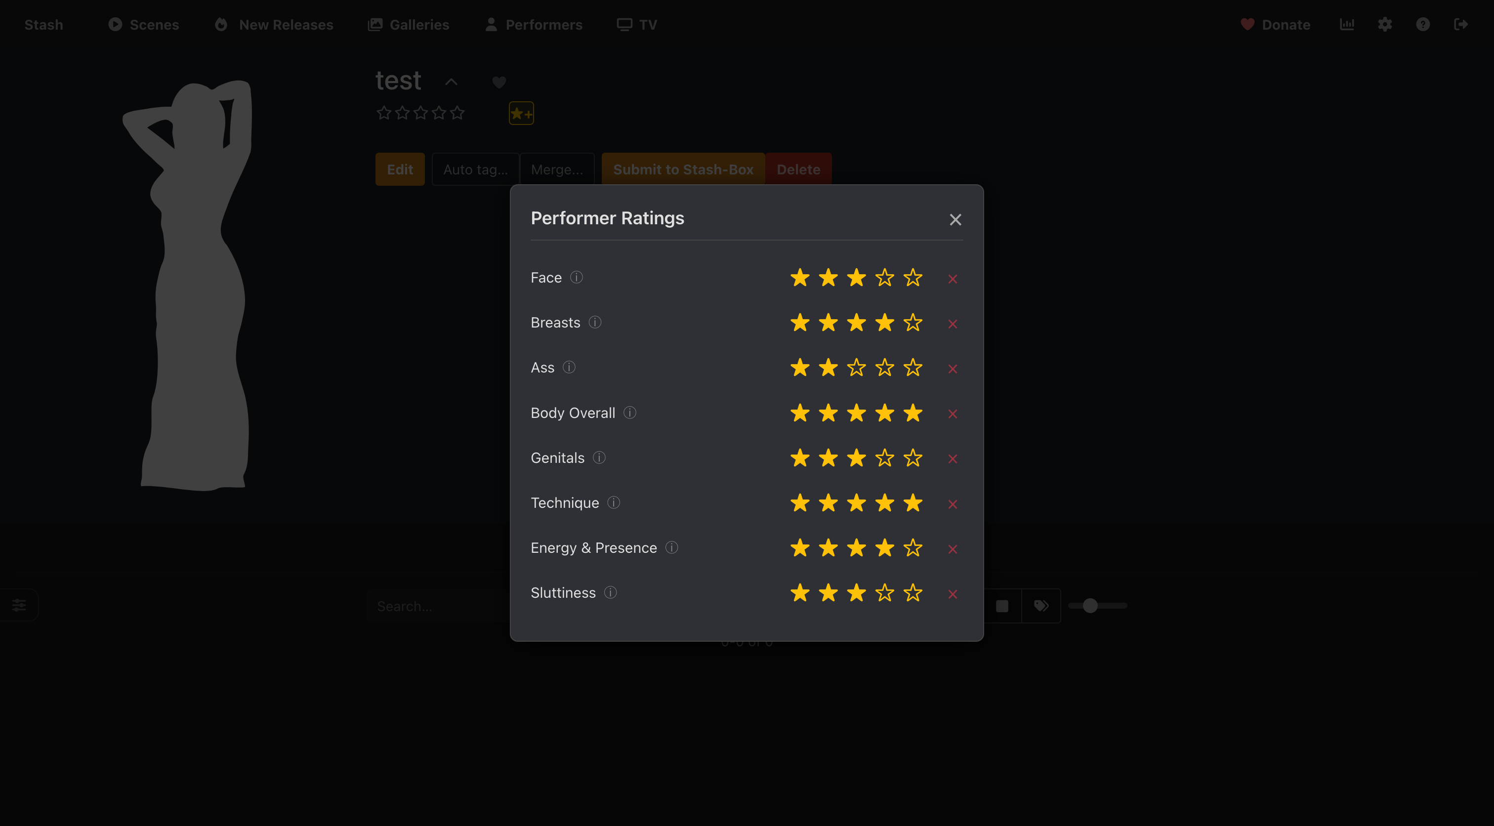Screen dimensions: 1494x826
Task: Click the Donate link
Action: click(x=1275, y=24)
